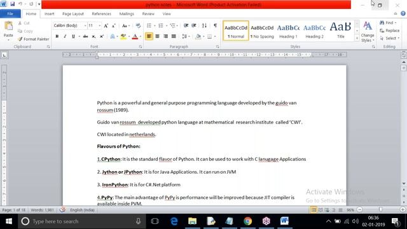Click the text highlight color button
This screenshot has width=407, height=229.
point(123,36)
